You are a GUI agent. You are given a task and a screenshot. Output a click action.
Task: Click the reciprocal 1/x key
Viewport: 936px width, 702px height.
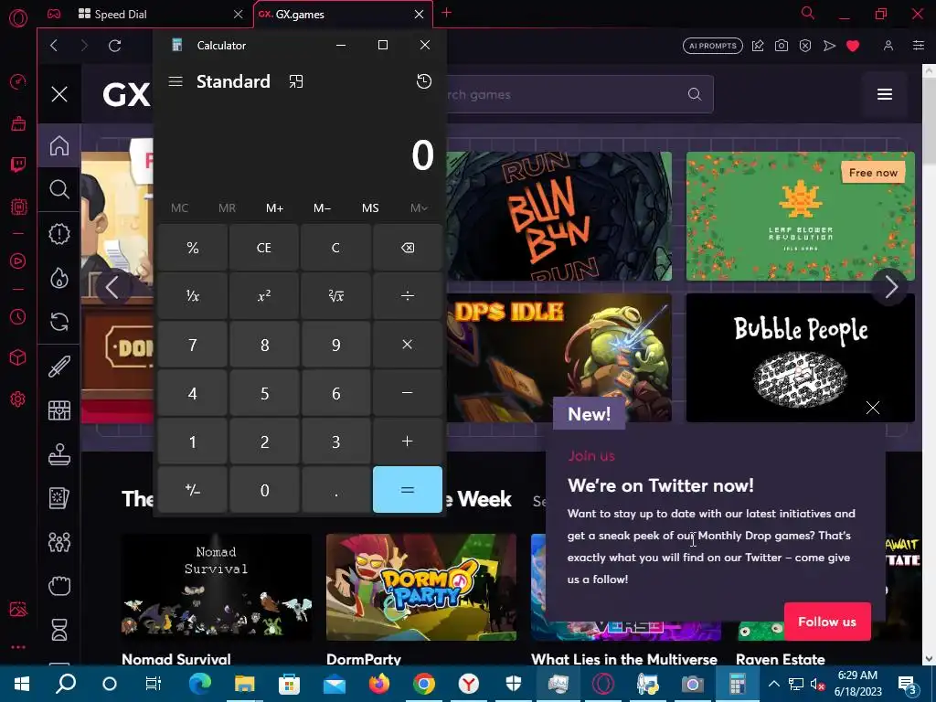(x=193, y=295)
